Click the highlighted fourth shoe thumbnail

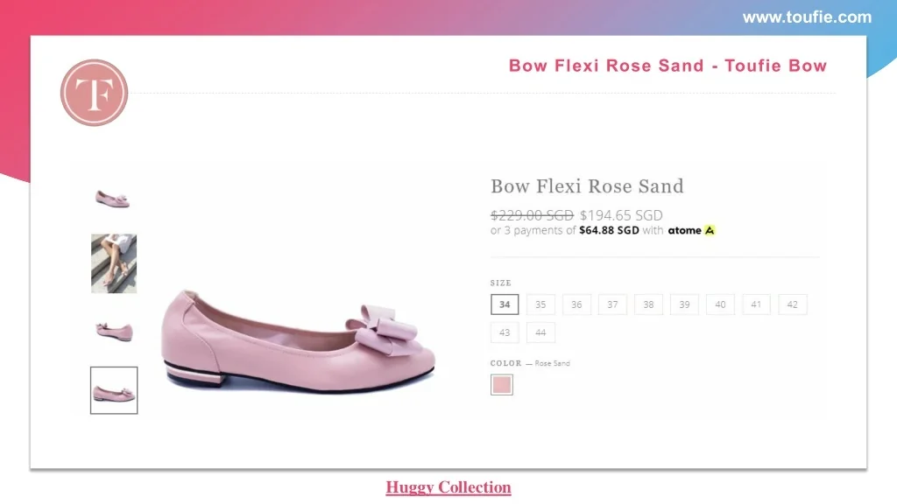coord(114,390)
